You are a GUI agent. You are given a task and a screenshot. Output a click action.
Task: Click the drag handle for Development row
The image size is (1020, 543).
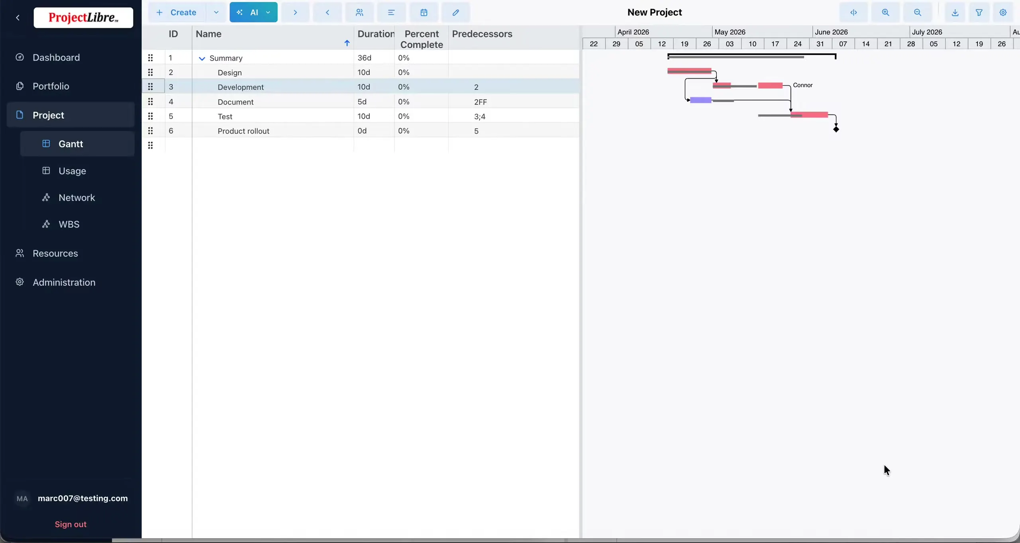pos(150,87)
